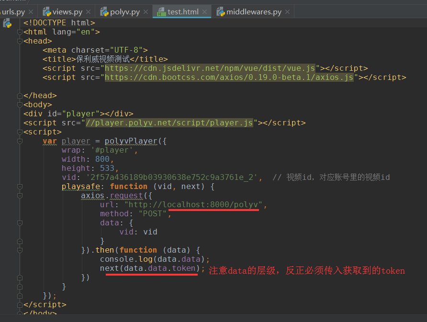This screenshot has height=322, width=427.
Task: Fold the var player = polyvPlayer block
Action: point(20,141)
